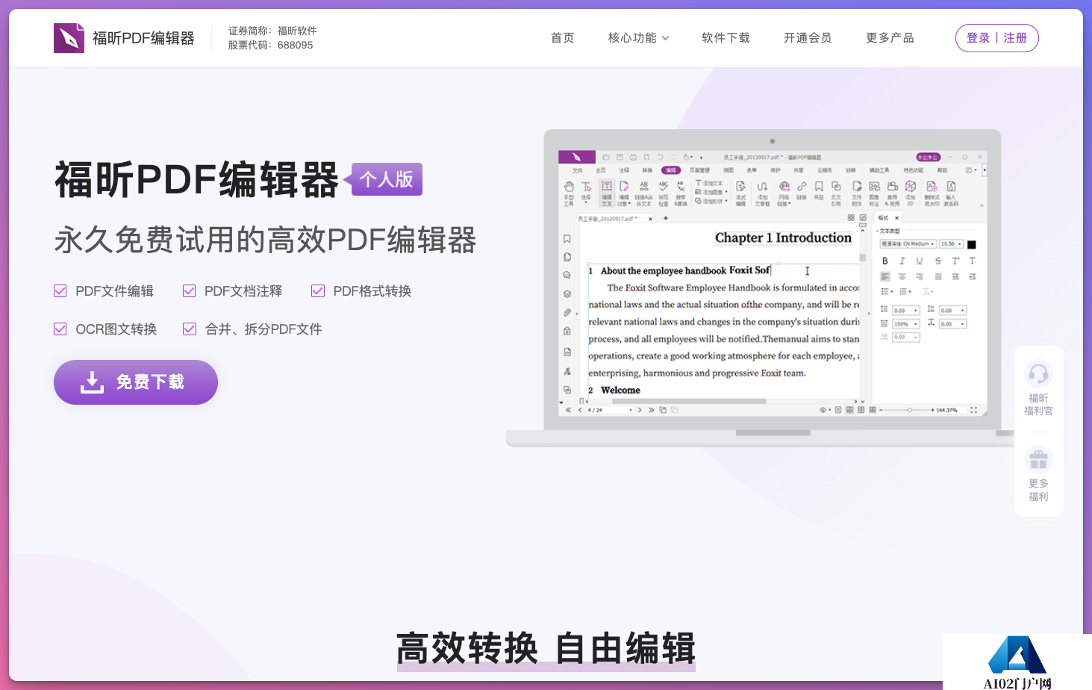The height and width of the screenshot is (690, 1092).
Task: Click the bookmark panel icon in editor sidebar
Action: (567, 239)
